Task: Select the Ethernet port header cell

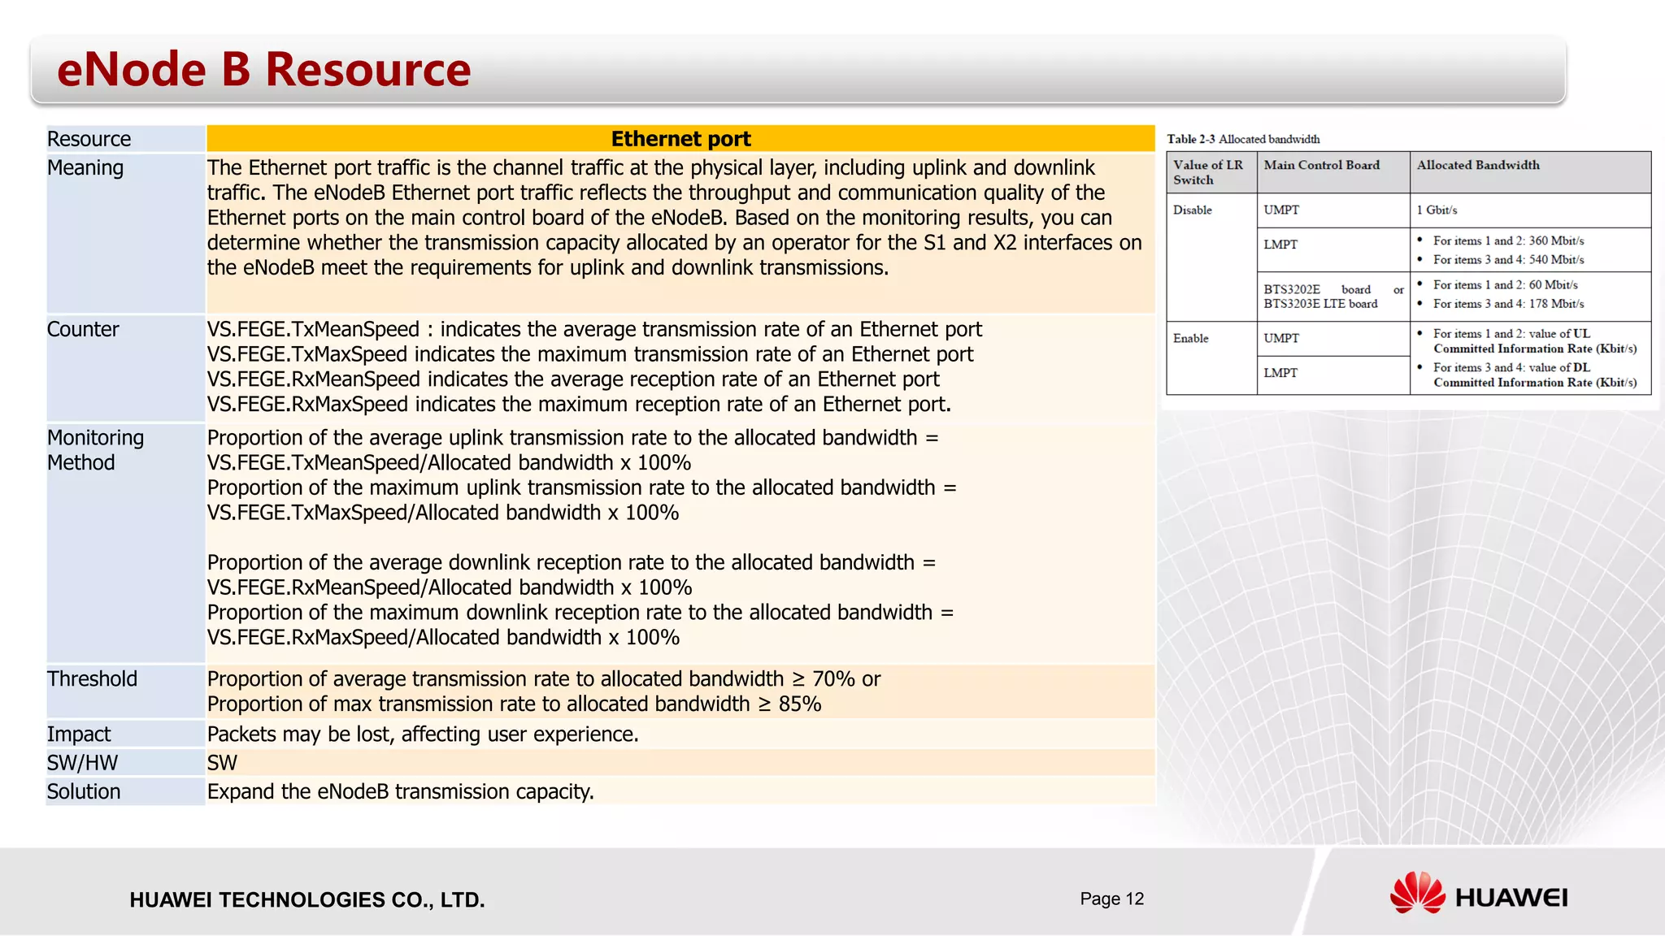Action: point(680,139)
